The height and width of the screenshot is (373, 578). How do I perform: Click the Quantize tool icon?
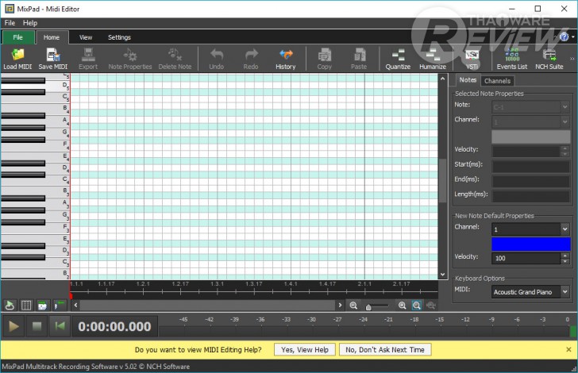(x=398, y=59)
